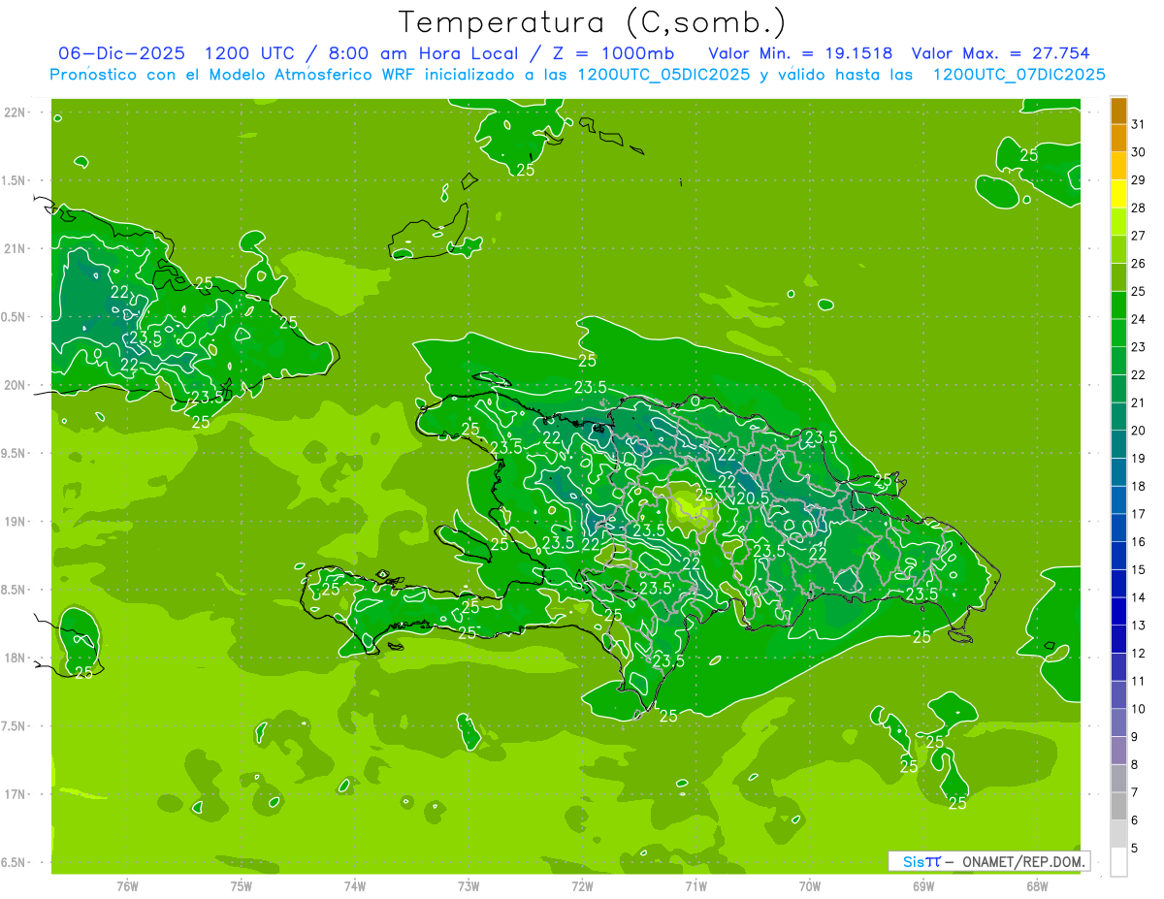
Task: Click the '75W' longitude axis label
Action: 242,886
